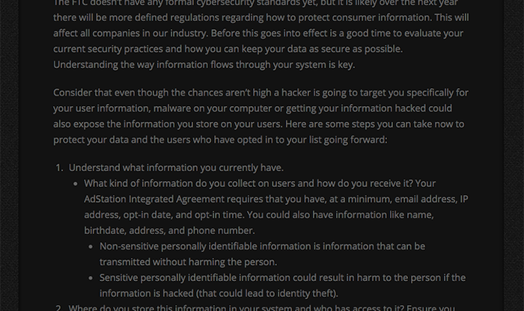This screenshot has width=524, height=311.
Task: Click the line "transmitted without harming the person."
Action: pos(188,262)
